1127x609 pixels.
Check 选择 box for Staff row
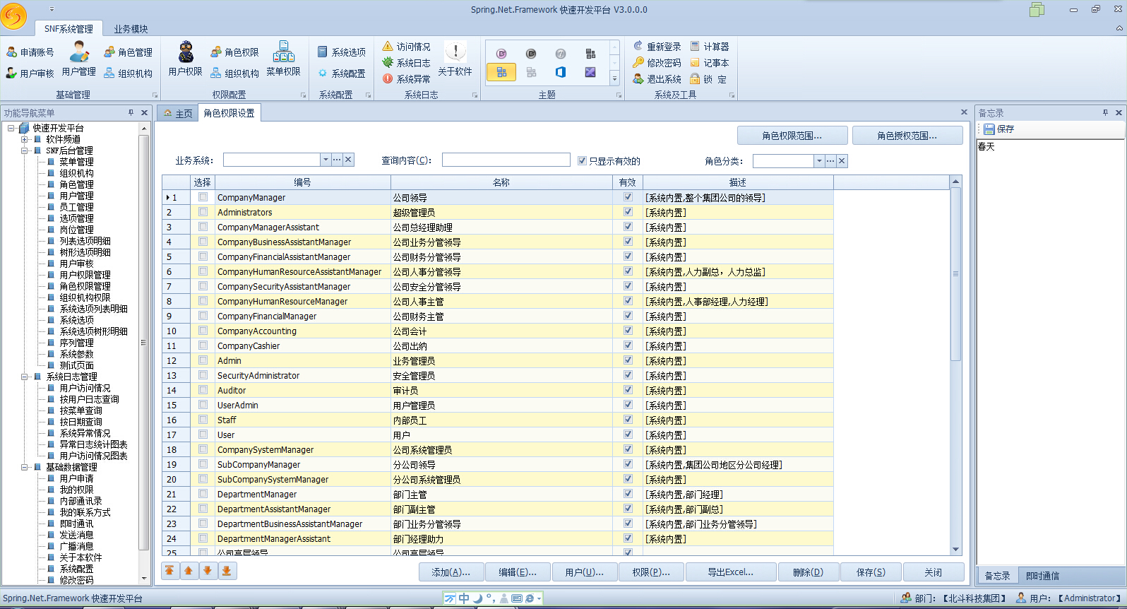point(203,420)
